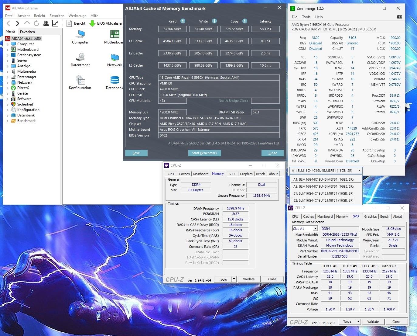This screenshot has width=417, height=336.
Task: Open the ZenTimings Help menu
Action: click(319, 17)
